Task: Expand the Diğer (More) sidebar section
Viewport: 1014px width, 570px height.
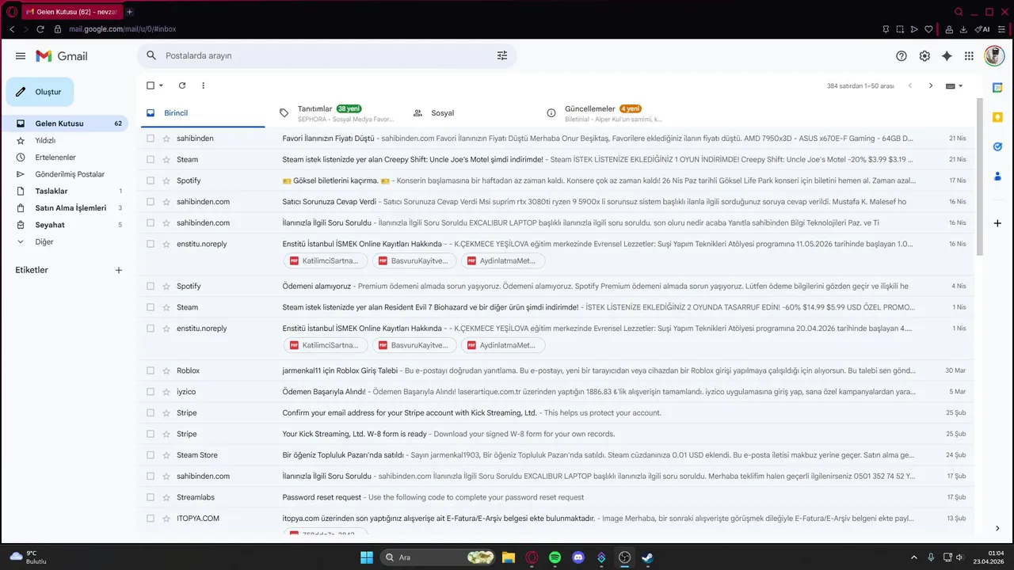Action: click(44, 241)
